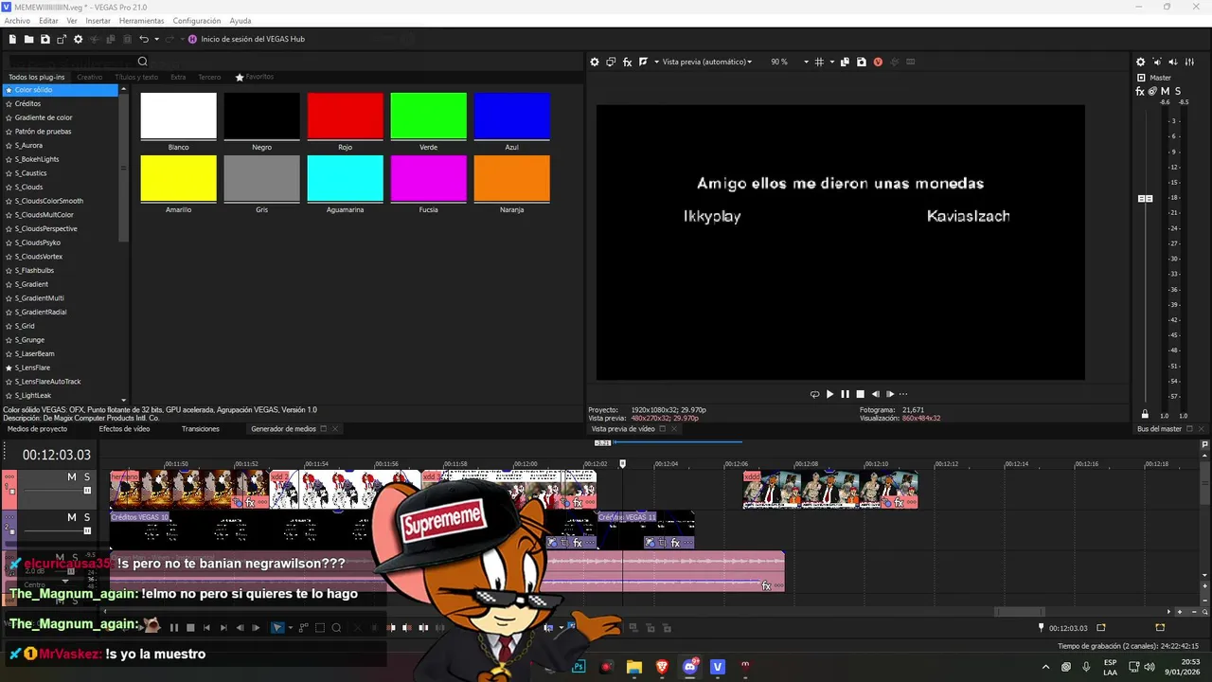The height and width of the screenshot is (682, 1212).
Task: Click the red V icon in preview toolbar
Action: click(878, 62)
